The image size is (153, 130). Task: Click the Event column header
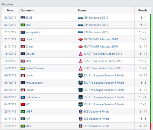pyautogui.click(x=82, y=11)
